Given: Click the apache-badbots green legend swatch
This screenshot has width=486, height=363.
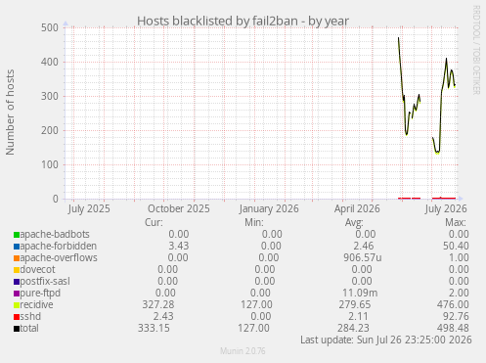Looking at the screenshot, I should [x=17, y=235].
